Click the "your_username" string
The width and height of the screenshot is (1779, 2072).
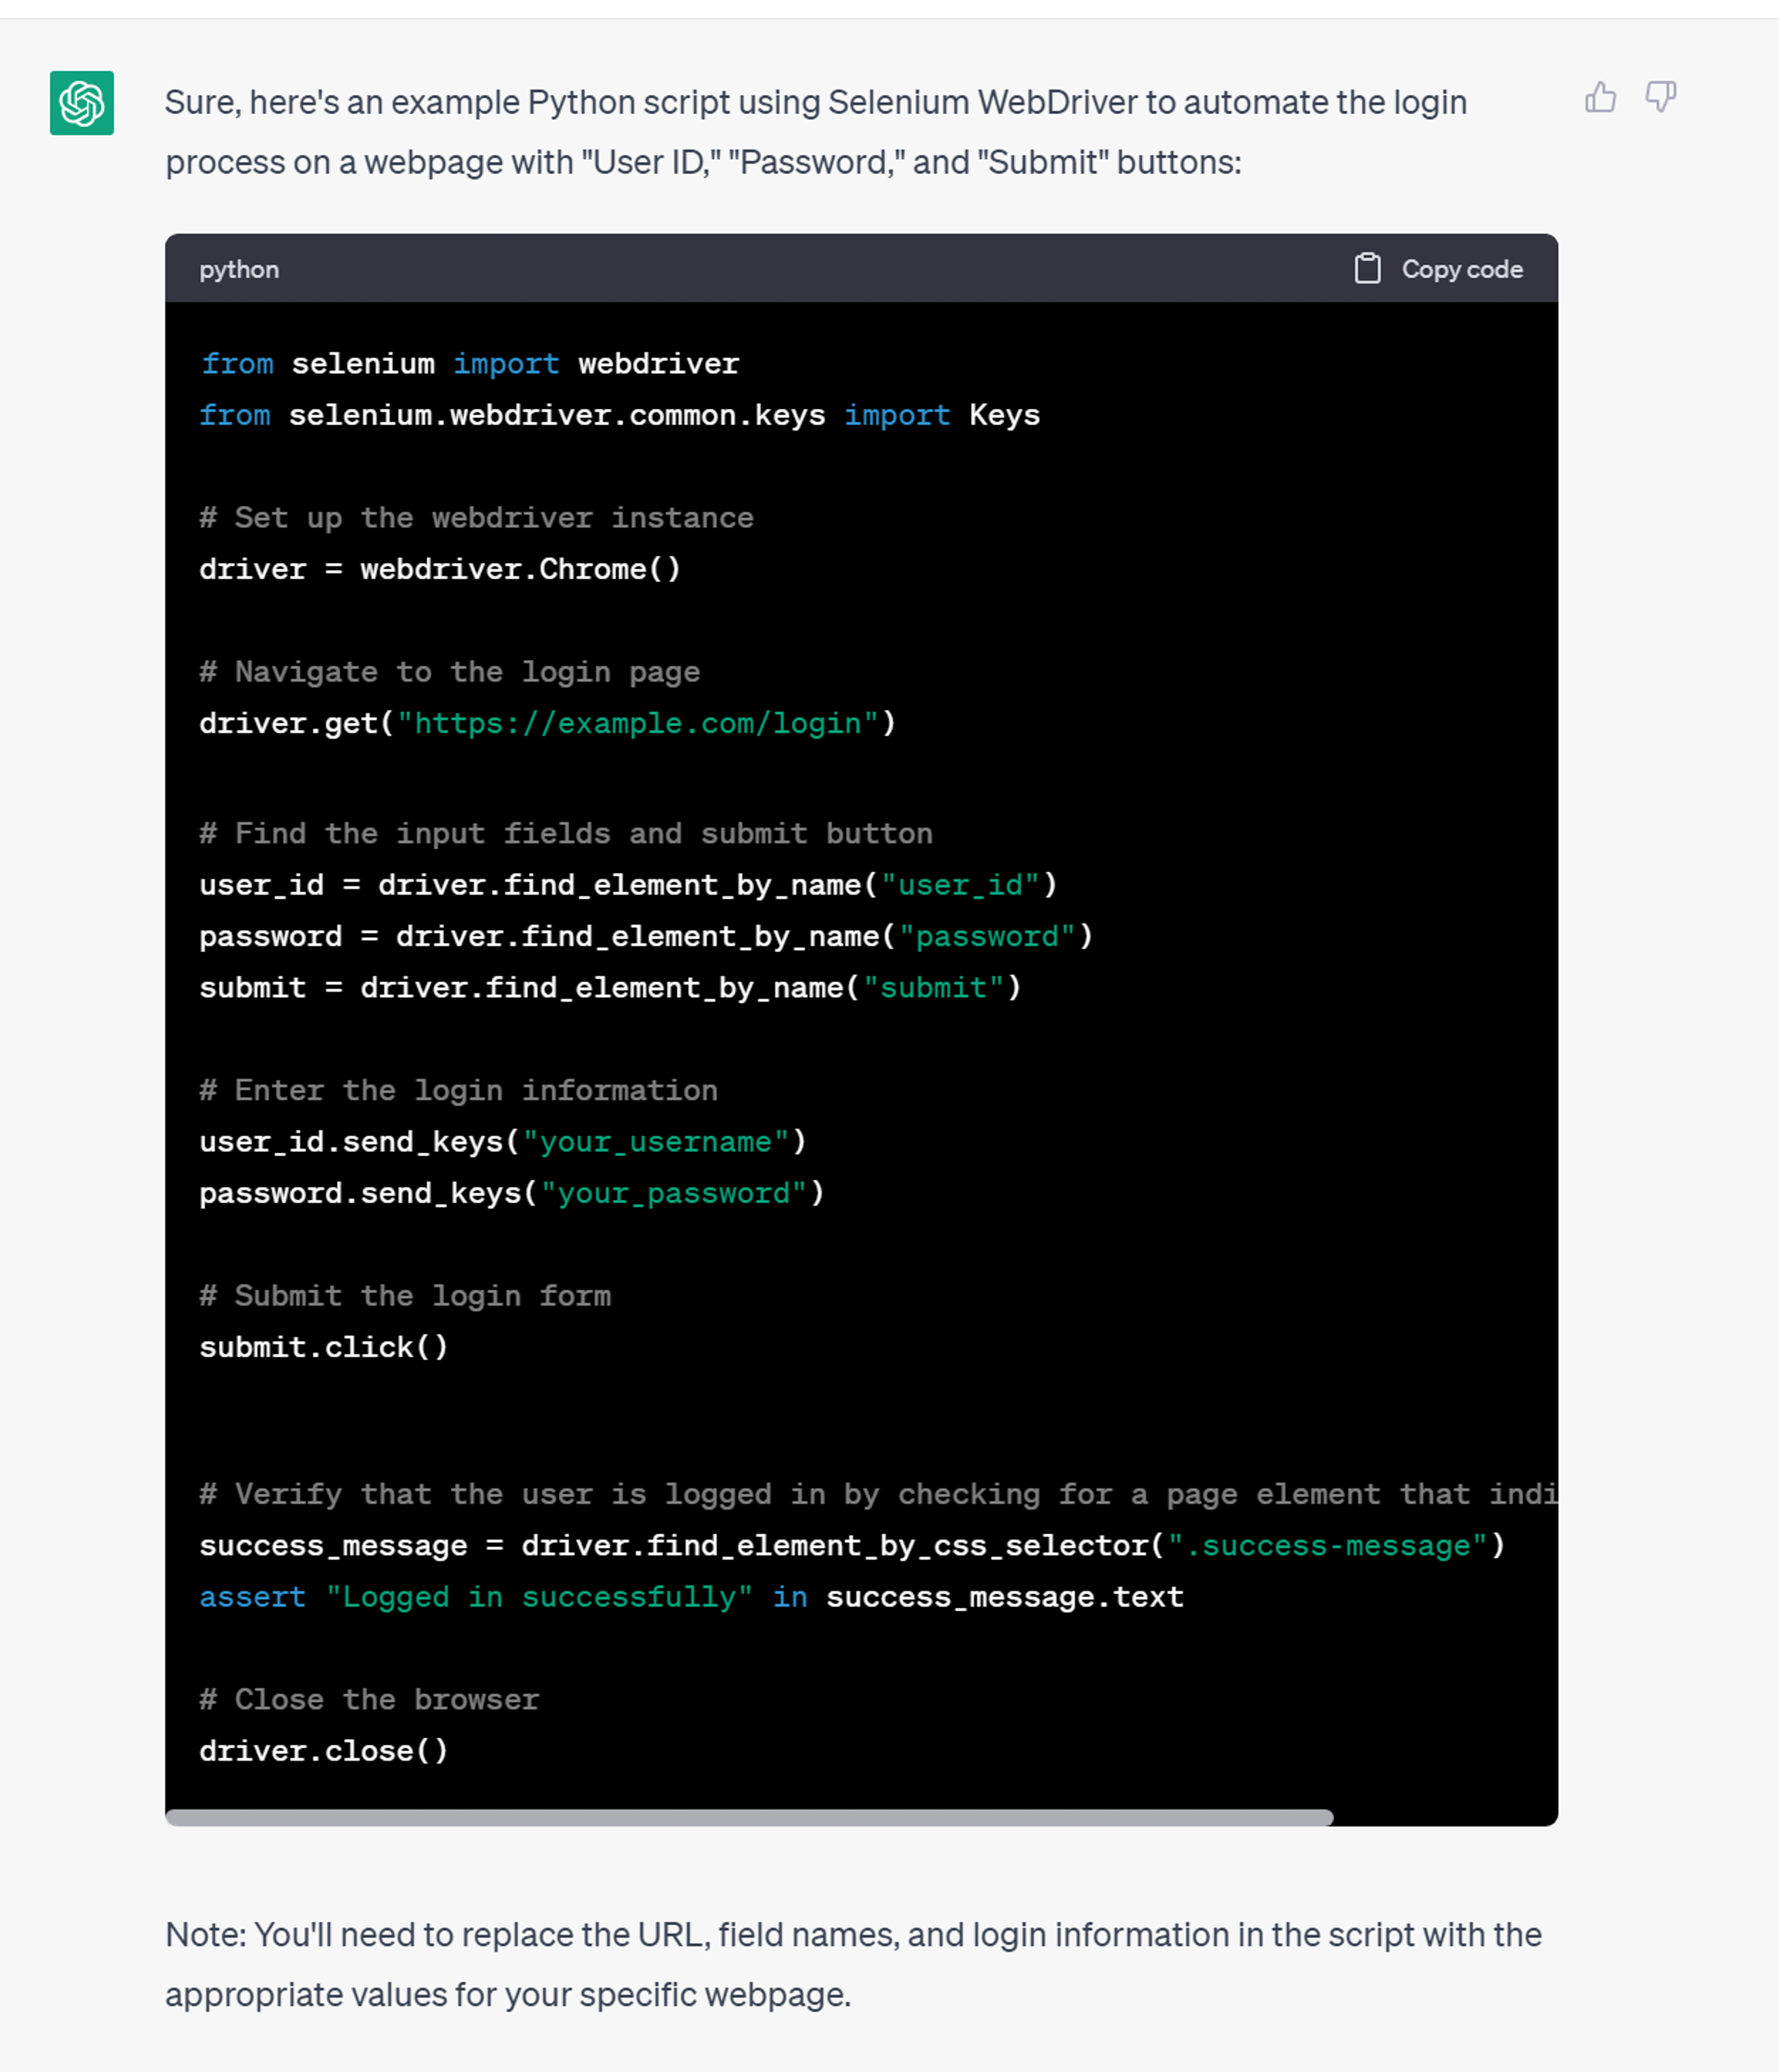tap(655, 1142)
